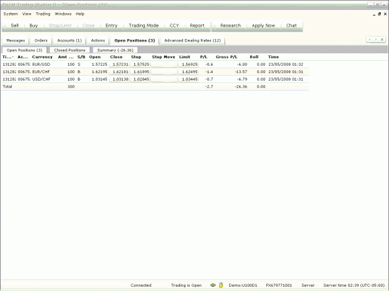Click the Time column header
The width and height of the screenshot is (389, 291).
(273, 57)
